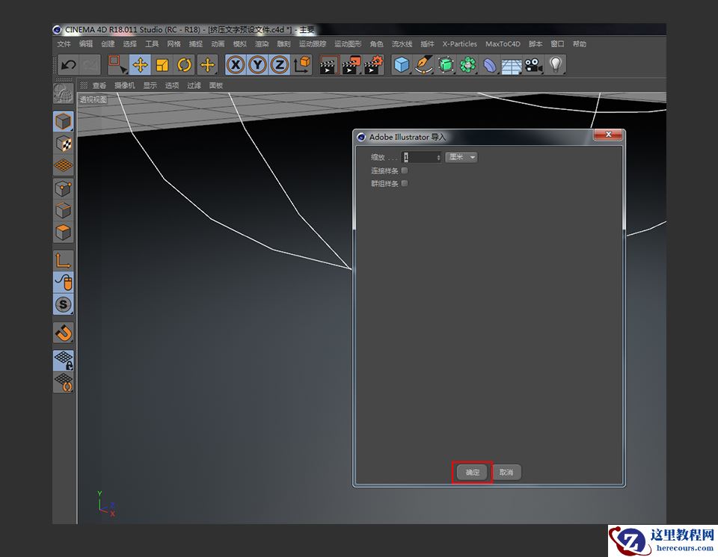Click the 缩放 value stepper arrows
This screenshot has height=557, width=718.
coord(437,157)
